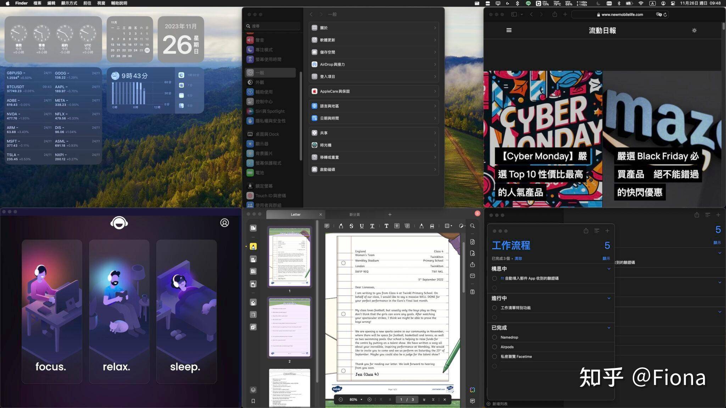Open the 前往 menu
The height and width of the screenshot is (408, 726).
[87, 3]
